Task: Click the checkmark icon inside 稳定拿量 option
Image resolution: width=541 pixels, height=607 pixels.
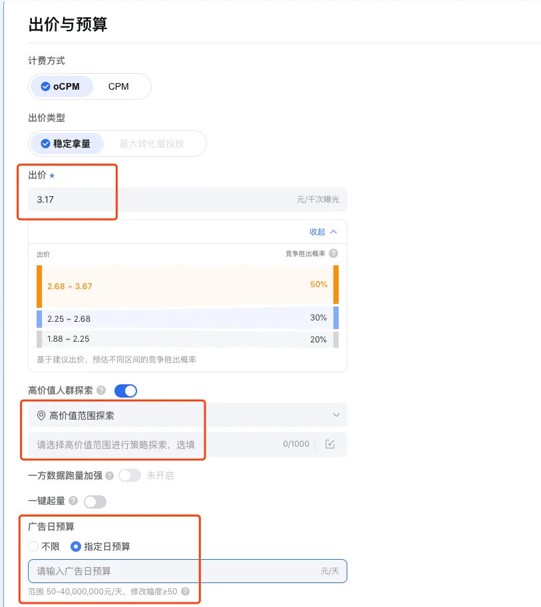Action: pos(46,144)
